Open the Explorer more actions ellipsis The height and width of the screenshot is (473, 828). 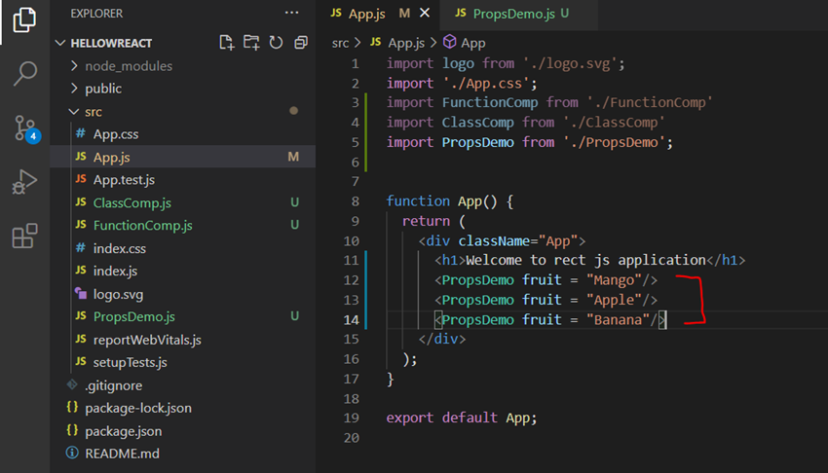pyautogui.click(x=291, y=13)
